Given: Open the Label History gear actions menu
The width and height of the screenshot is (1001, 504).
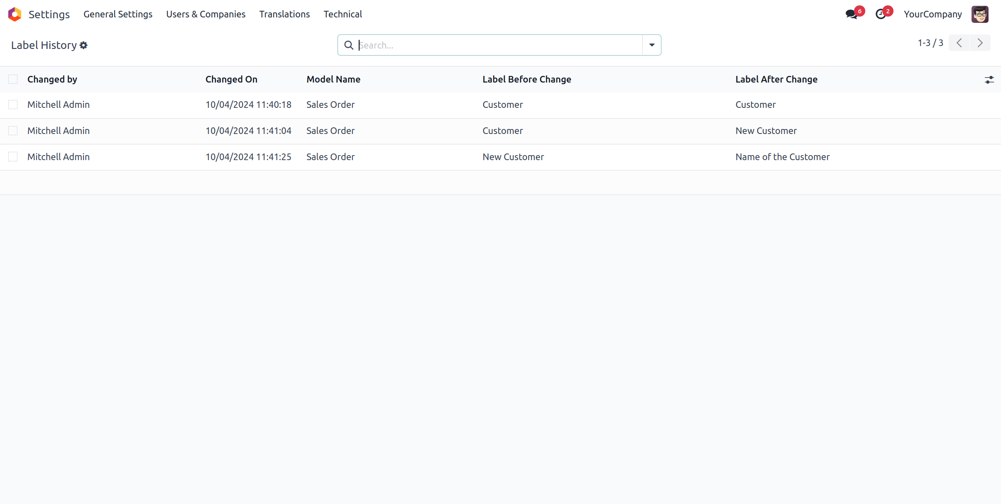Looking at the screenshot, I should click(x=83, y=45).
